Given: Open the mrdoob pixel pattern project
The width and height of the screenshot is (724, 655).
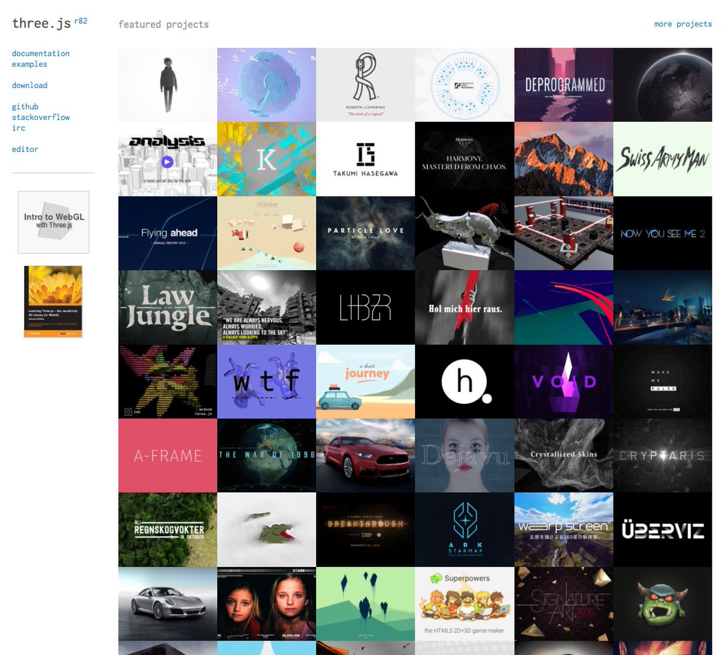Looking at the screenshot, I should 168,381.
